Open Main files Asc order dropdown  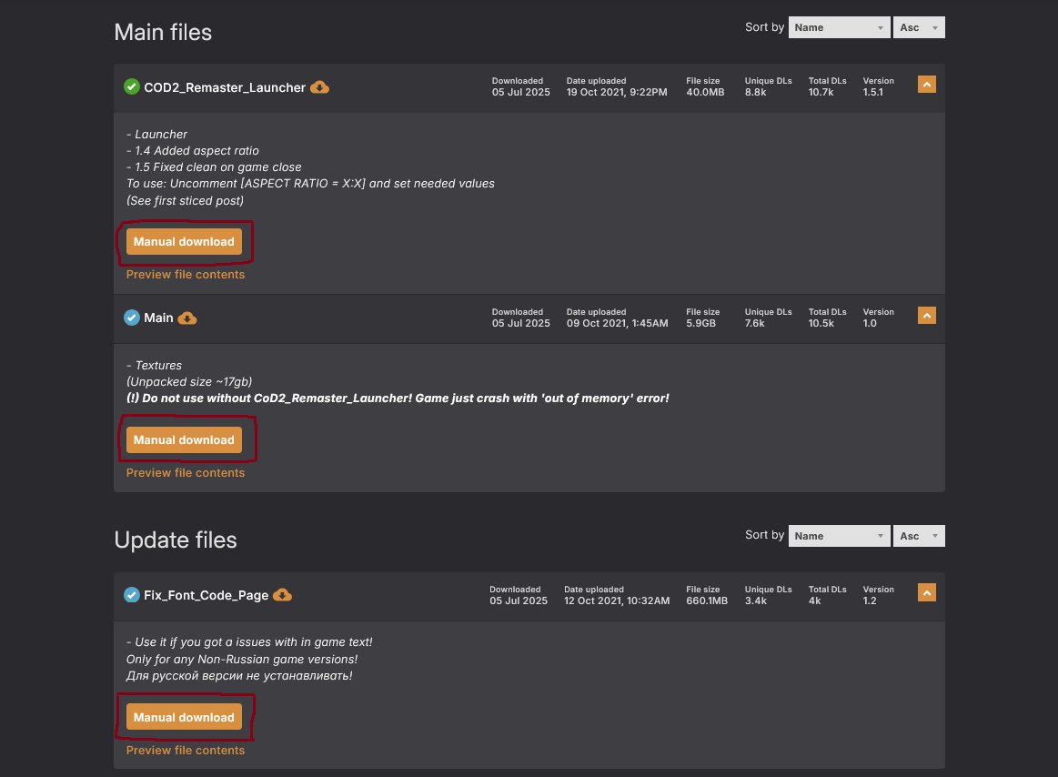919,27
